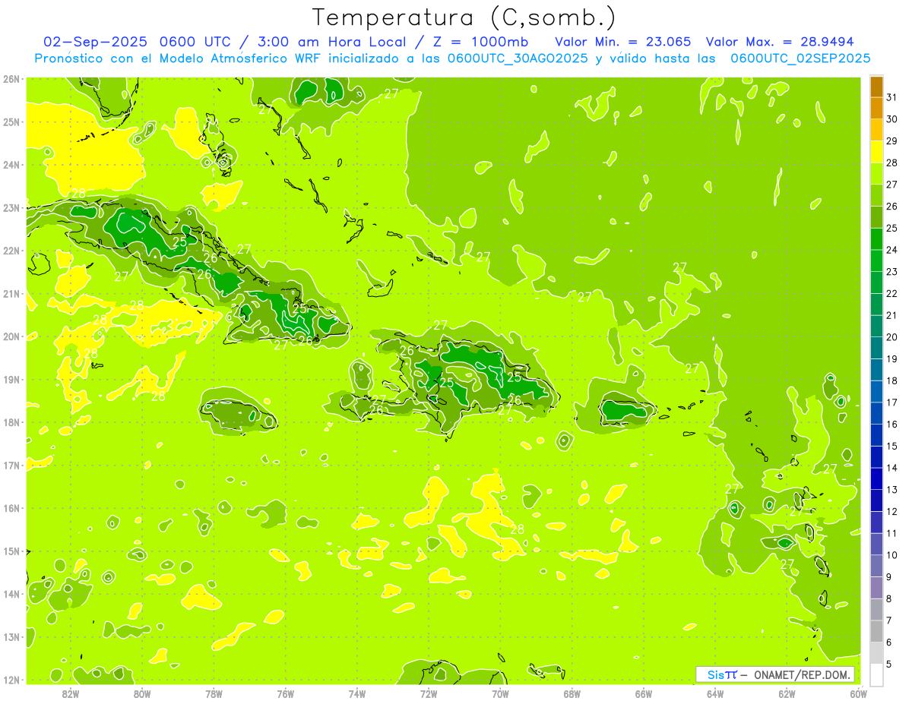Click latitude label 25N
The width and height of the screenshot is (912, 704).
tap(11, 122)
